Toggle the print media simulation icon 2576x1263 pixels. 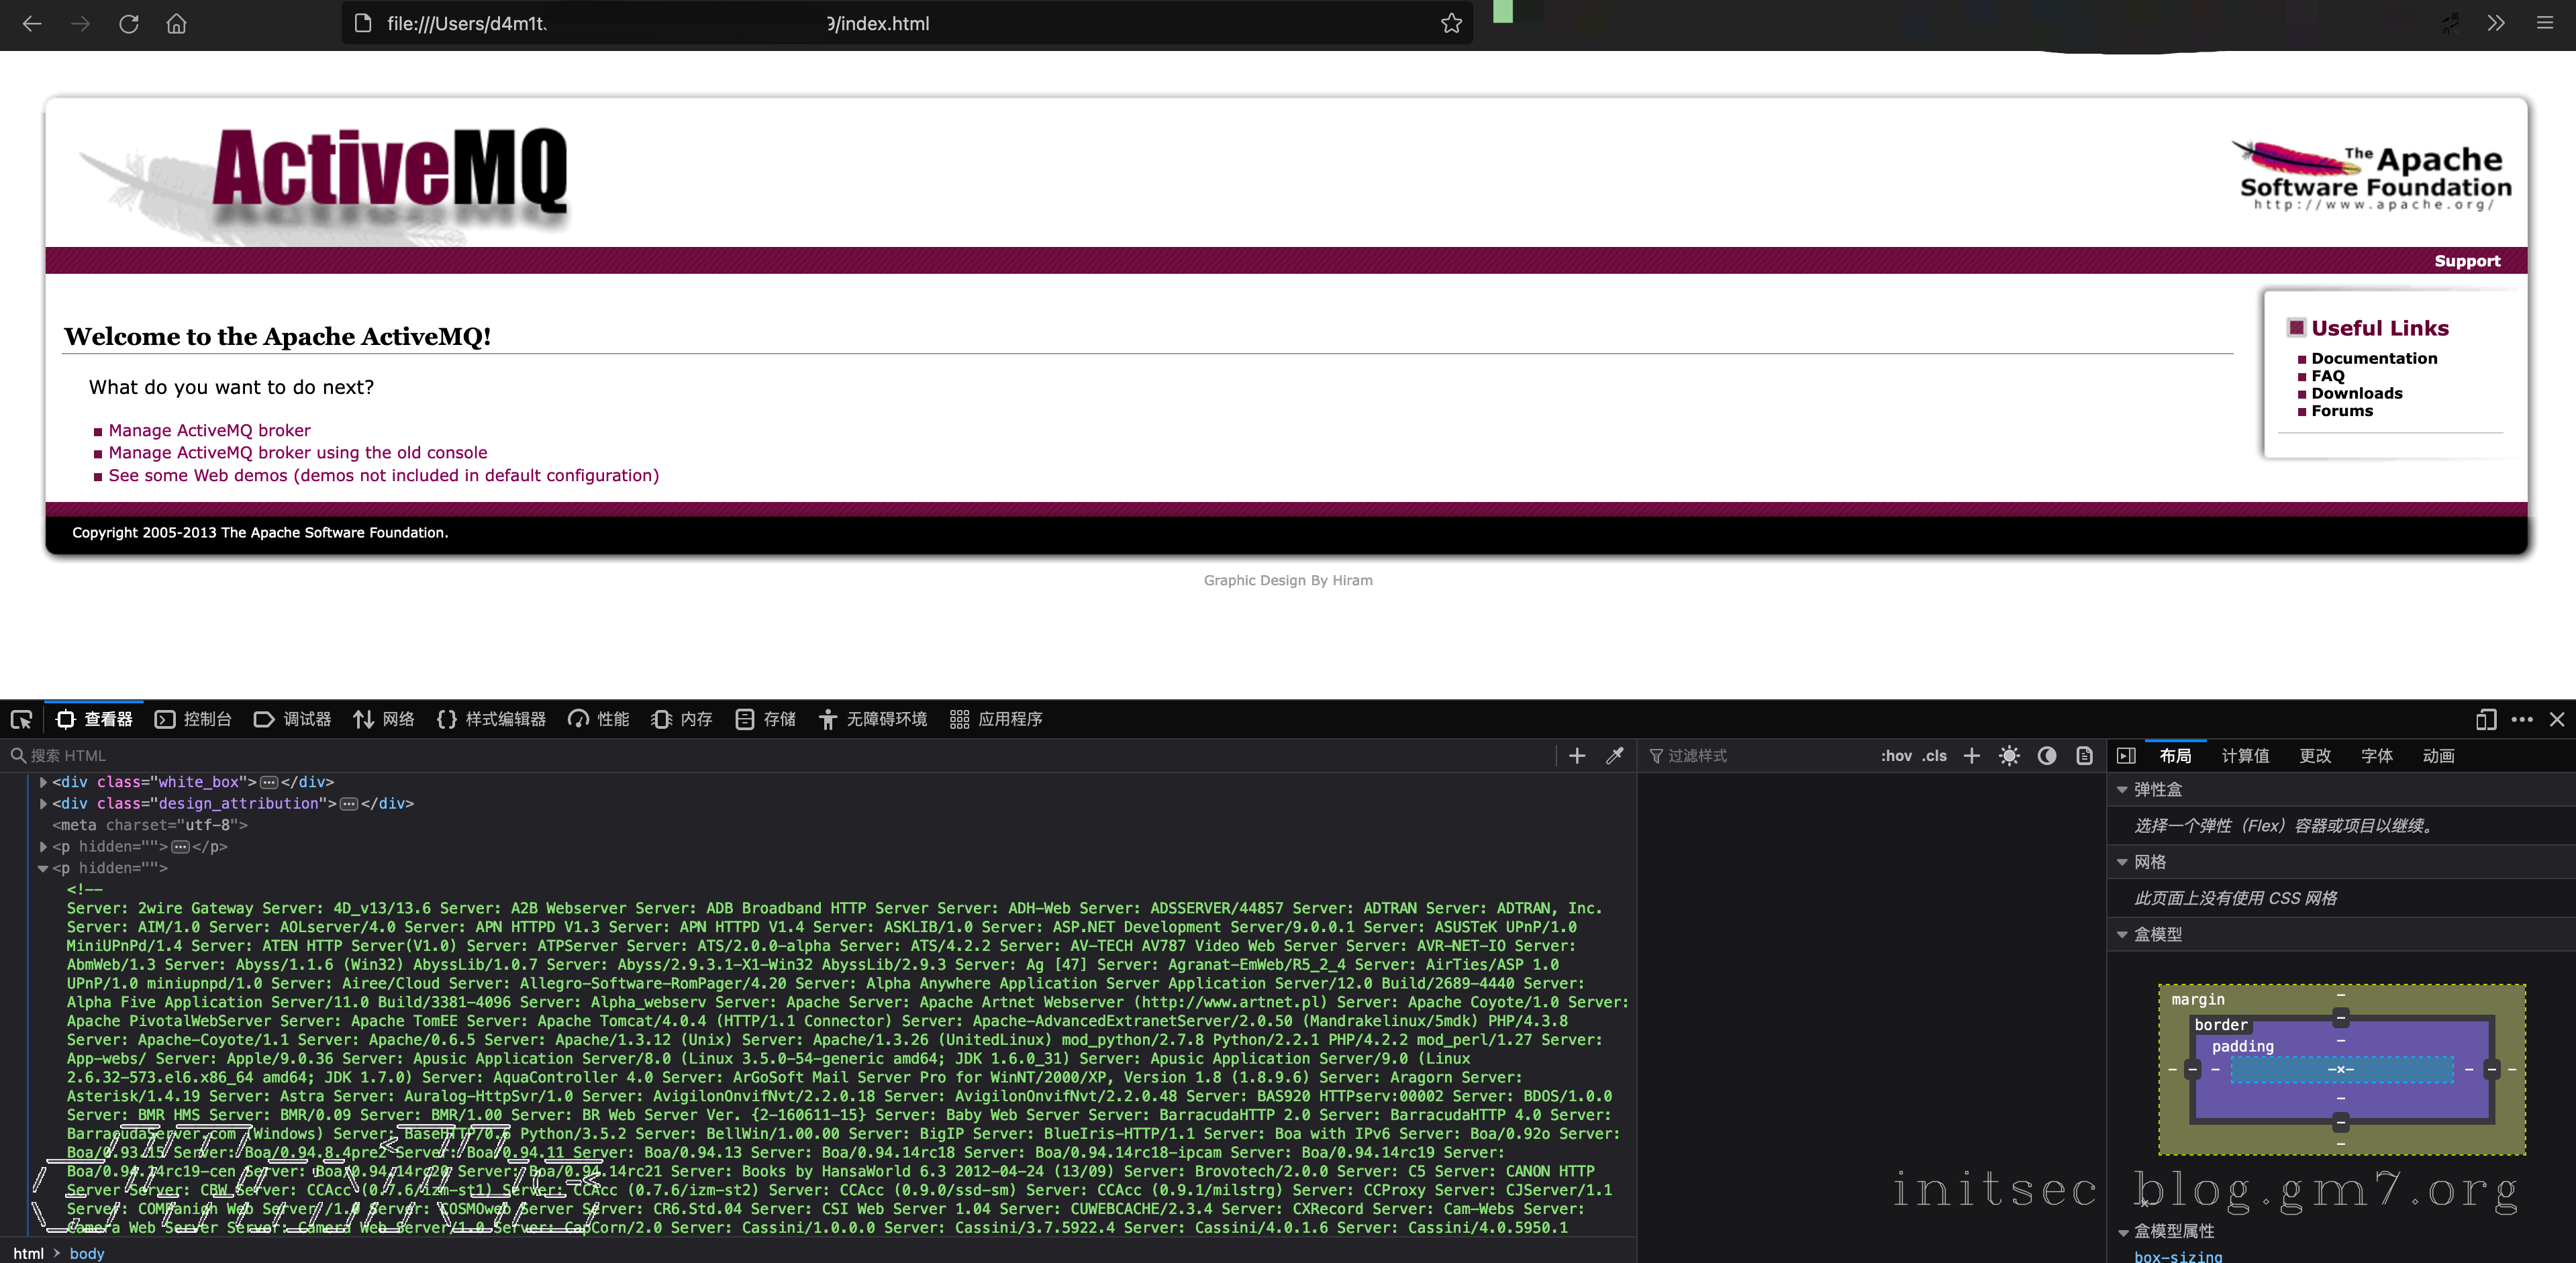pyautogui.click(x=2084, y=756)
